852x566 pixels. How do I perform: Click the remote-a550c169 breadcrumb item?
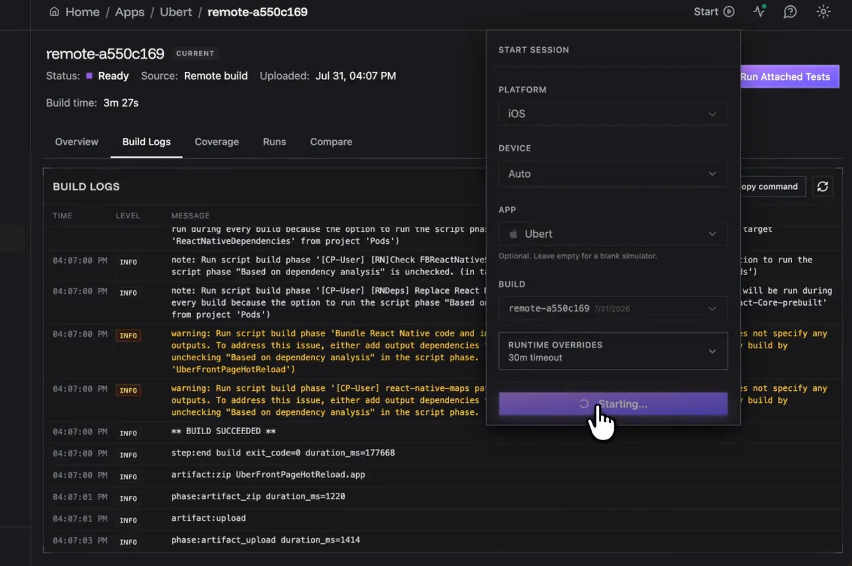[258, 12]
